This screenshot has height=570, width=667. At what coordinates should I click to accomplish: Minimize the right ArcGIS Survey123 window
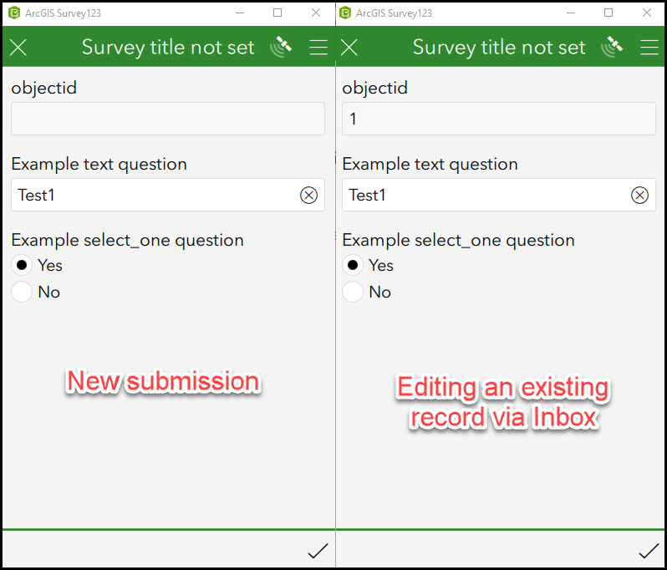pyautogui.click(x=571, y=13)
